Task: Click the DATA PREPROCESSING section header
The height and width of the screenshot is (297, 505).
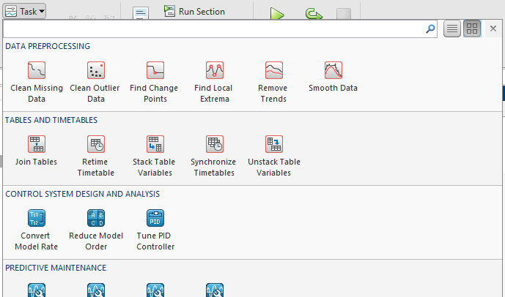Action: 48,46
